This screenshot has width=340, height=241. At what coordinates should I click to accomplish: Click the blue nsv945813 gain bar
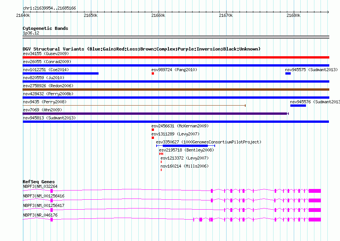click(x=176, y=122)
